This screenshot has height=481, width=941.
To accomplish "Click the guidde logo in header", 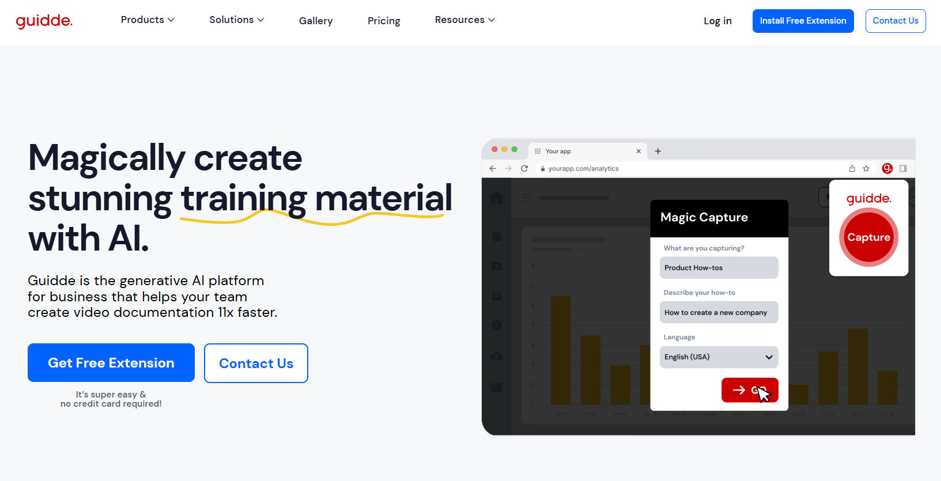I will (44, 21).
